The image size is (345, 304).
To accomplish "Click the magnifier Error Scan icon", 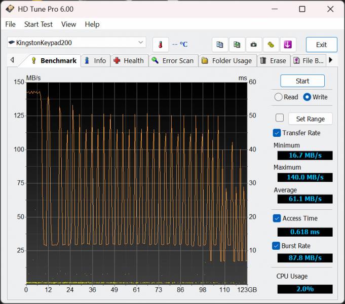I will tap(155, 60).
